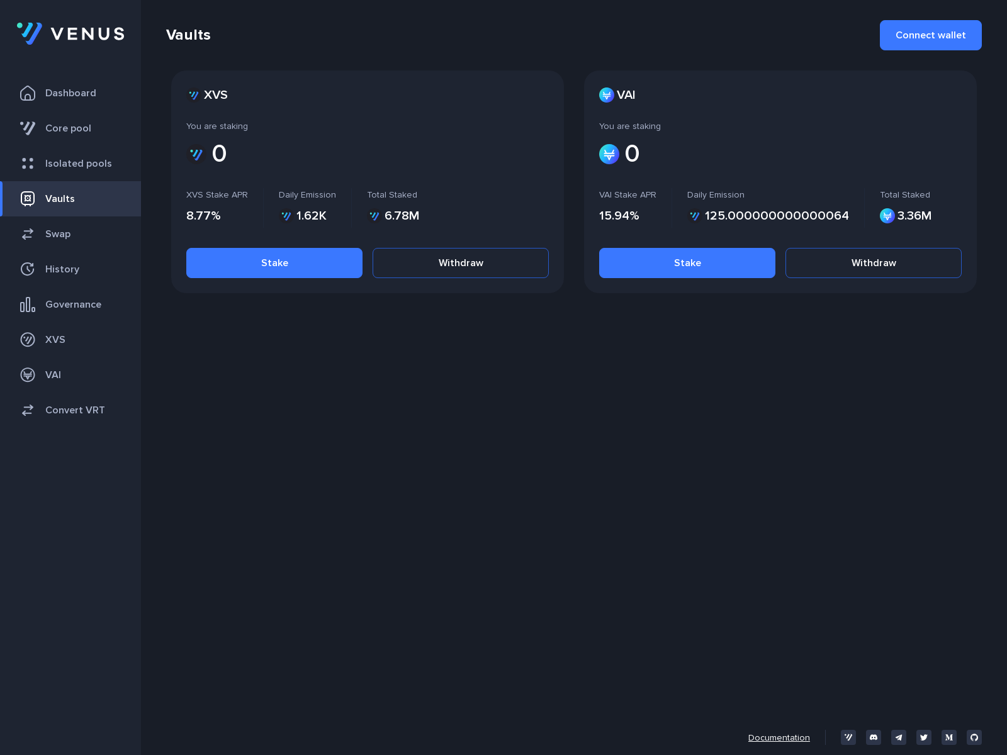Open the Telegram footer icon
Viewport: 1007px width, 755px height.
point(899,737)
